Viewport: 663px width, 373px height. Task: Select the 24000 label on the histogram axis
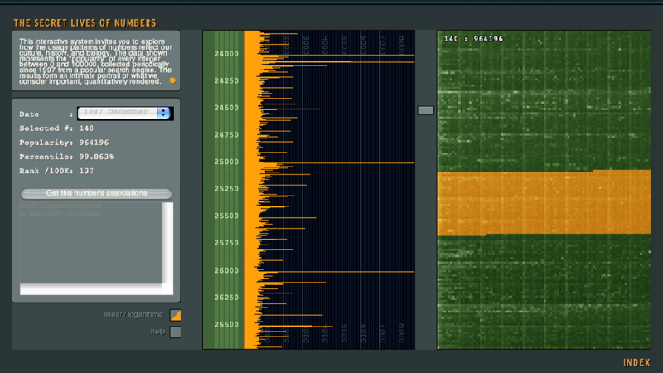[x=226, y=55]
